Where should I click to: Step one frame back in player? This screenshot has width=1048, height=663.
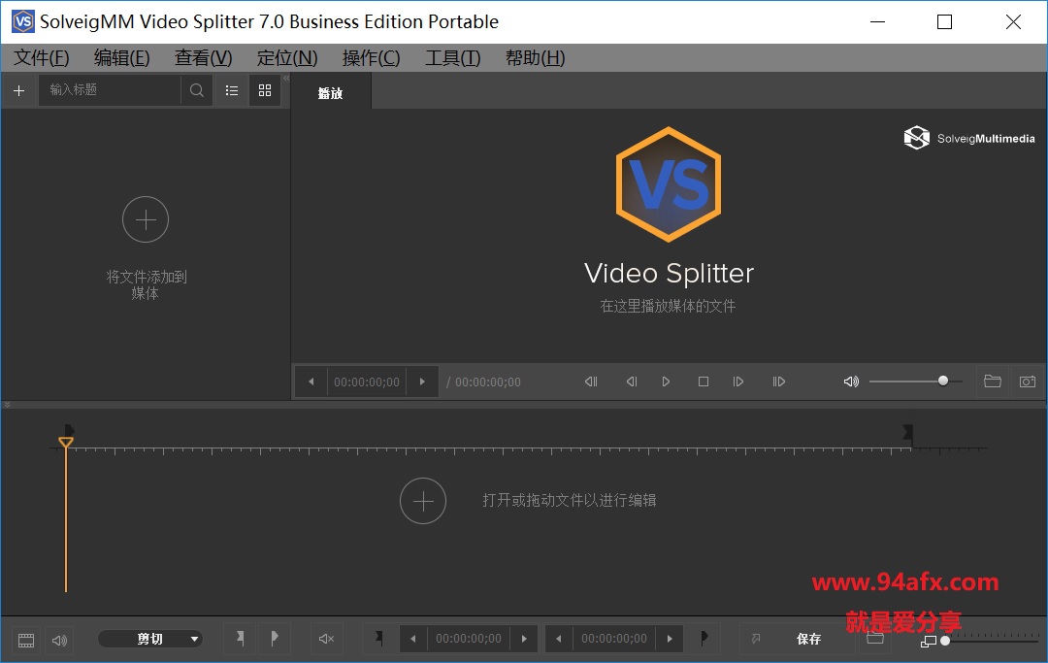click(x=632, y=381)
